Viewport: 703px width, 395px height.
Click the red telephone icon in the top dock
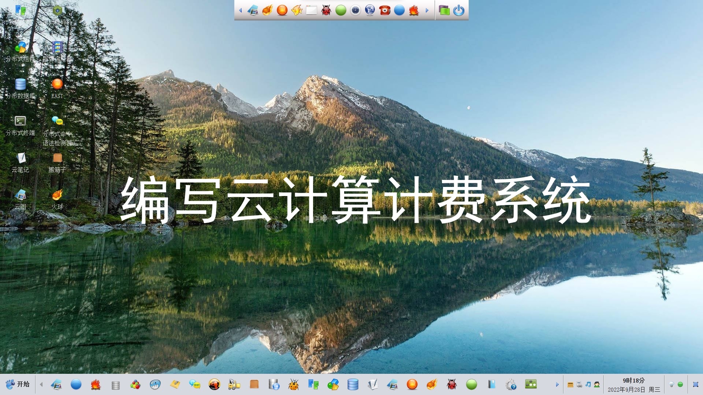coord(384,11)
